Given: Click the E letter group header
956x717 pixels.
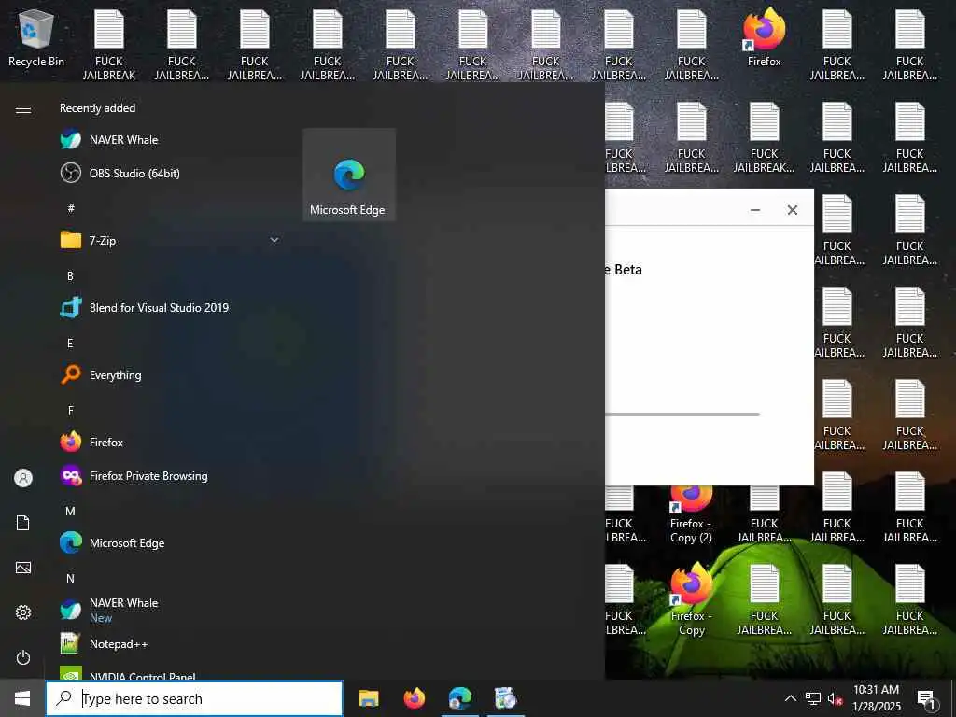Looking at the screenshot, I should coord(70,344).
